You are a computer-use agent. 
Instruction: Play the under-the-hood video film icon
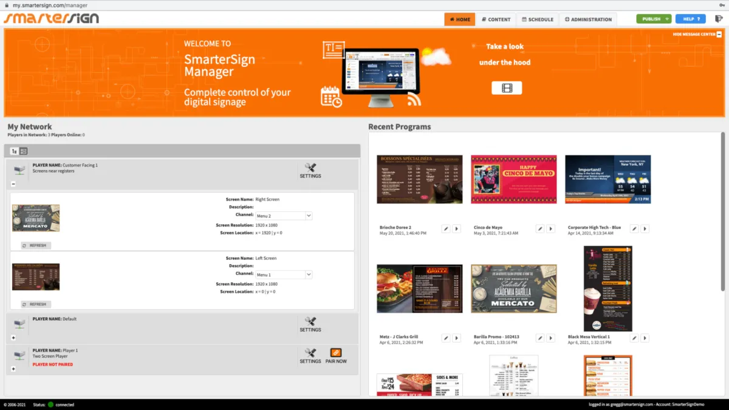pyautogui.click(x=507, y=88)
